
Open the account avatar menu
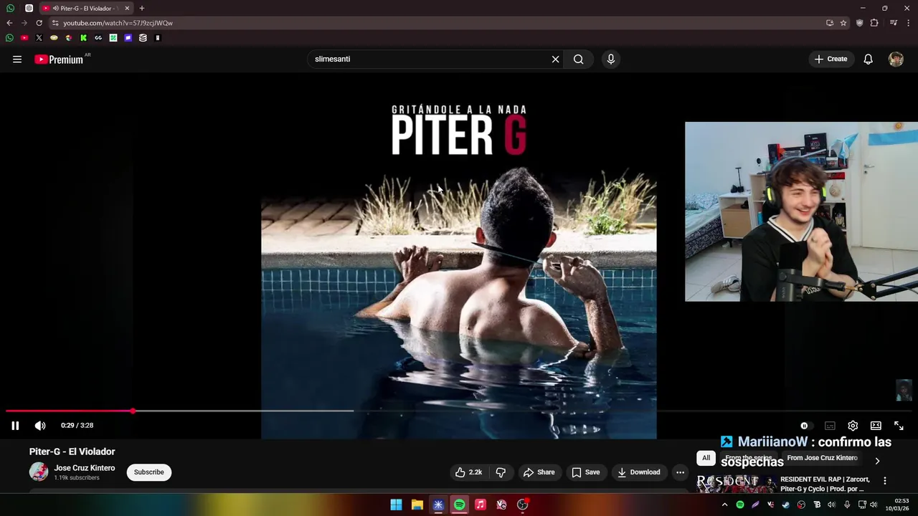(x=896, y=59)
